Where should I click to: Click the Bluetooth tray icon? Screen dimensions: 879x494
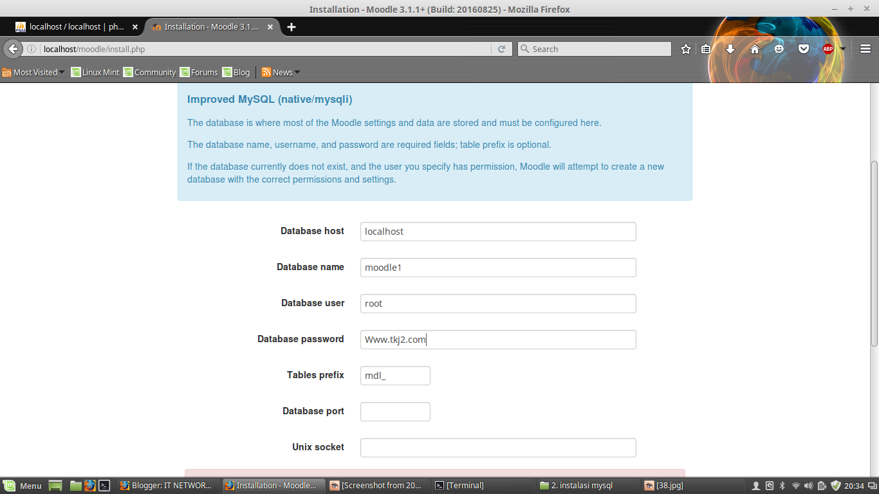point(782,486)
